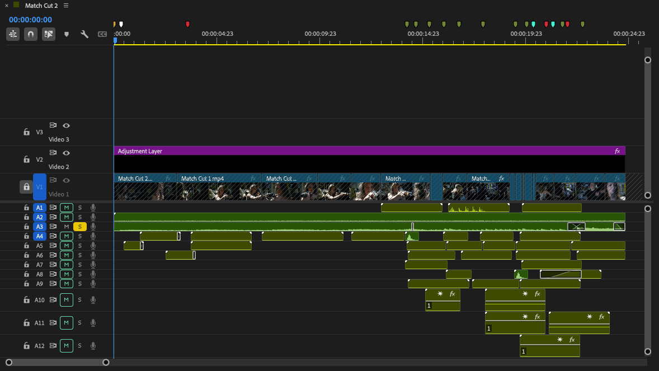Grab horizontal zoom scrollbar left handle
This screenshot has width=659, height=371.
tap(9, 362)
